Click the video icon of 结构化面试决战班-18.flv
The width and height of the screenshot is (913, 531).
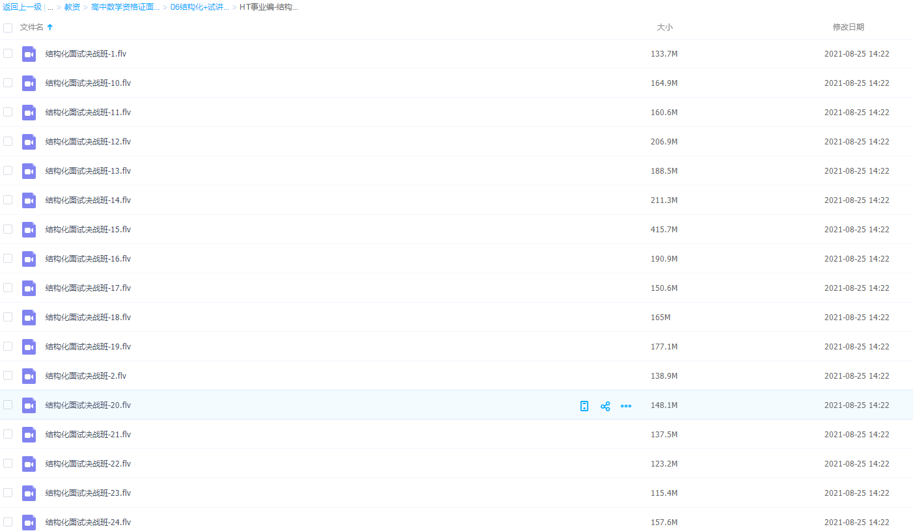coord(29,318)
